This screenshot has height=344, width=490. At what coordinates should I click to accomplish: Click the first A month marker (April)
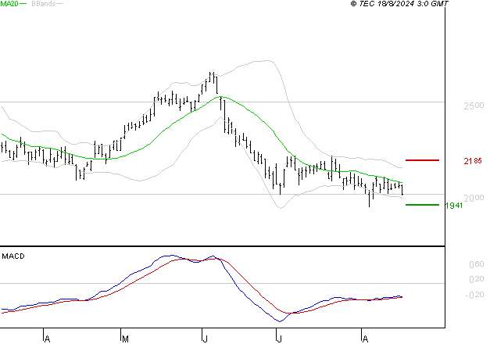coord(47,339)
